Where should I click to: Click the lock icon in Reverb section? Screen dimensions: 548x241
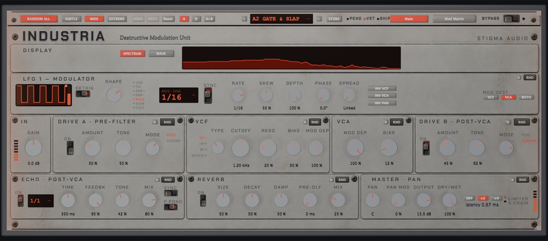[331, 180]
